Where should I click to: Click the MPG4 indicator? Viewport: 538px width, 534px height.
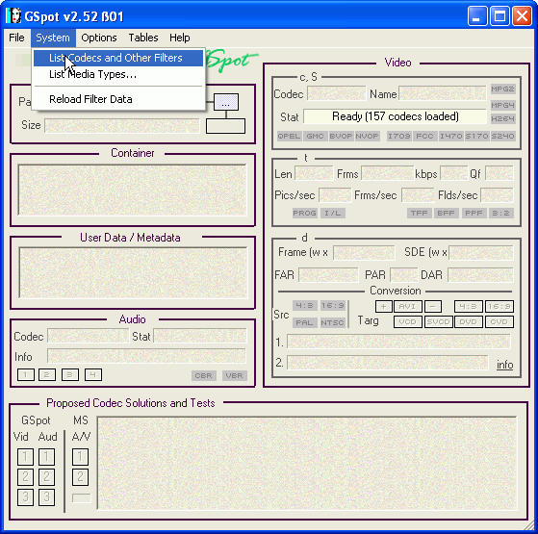(x=502, y=105)
